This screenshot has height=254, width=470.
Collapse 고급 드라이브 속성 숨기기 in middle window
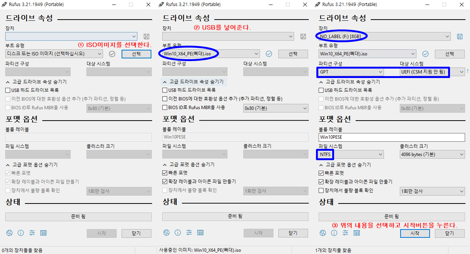coord(193,82)
